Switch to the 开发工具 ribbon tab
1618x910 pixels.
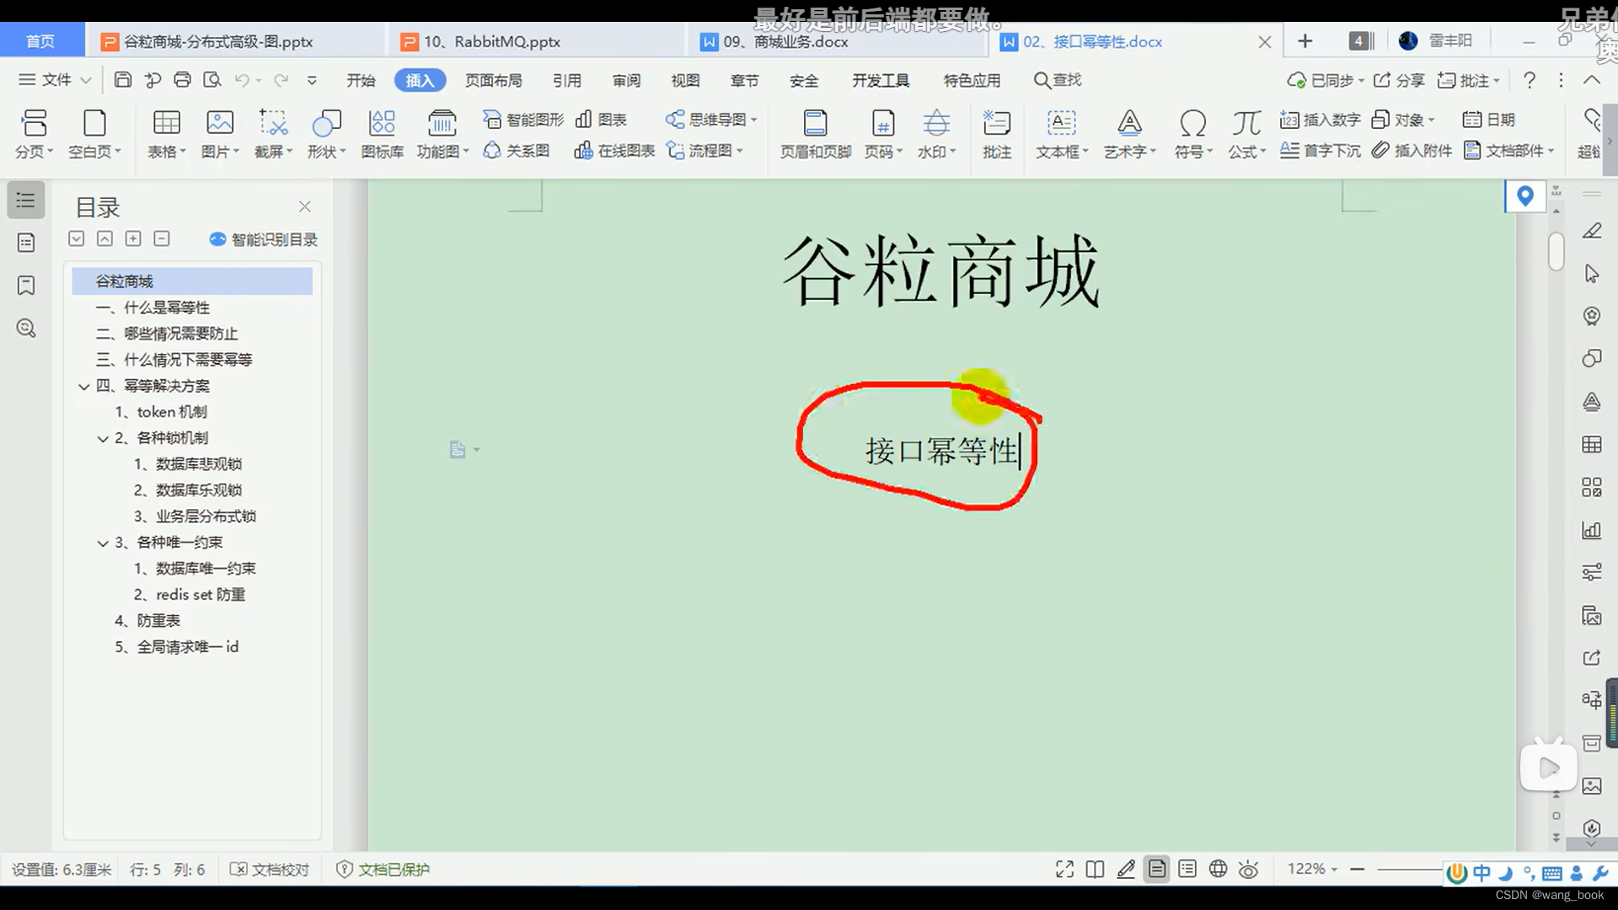[880, 80]
